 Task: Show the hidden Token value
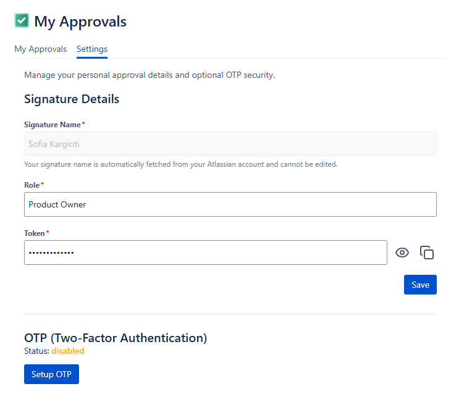(x=402, y=253)
